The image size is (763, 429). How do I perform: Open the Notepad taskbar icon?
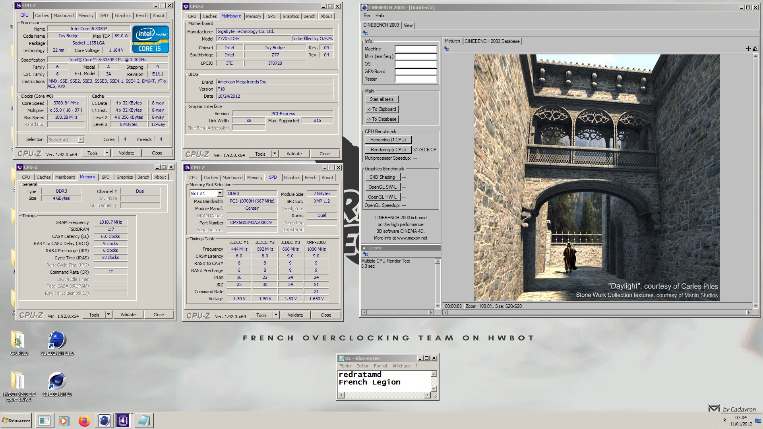(143, 421)
